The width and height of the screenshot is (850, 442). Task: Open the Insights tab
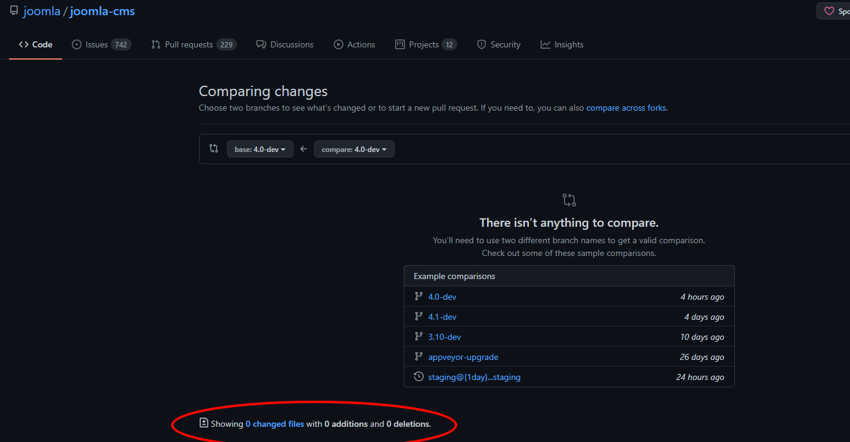coord(562,44)
